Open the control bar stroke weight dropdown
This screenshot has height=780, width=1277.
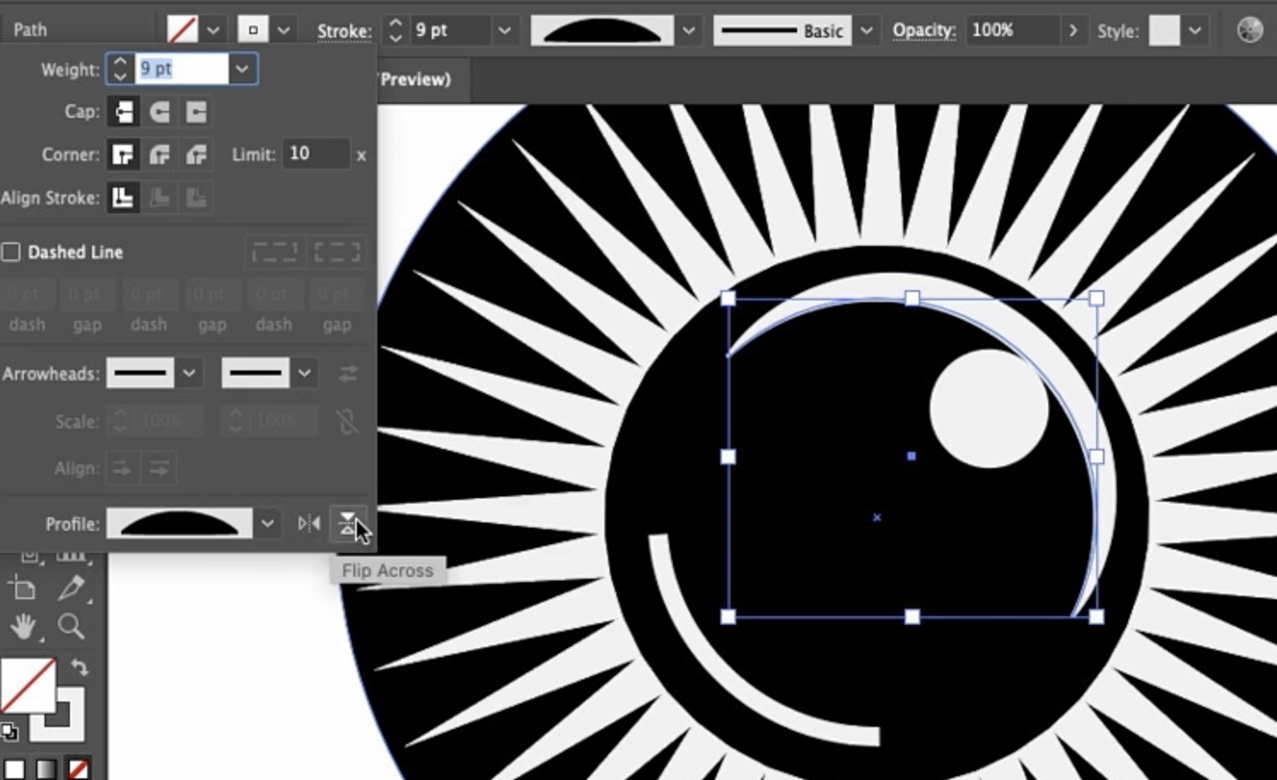point(504,31)
